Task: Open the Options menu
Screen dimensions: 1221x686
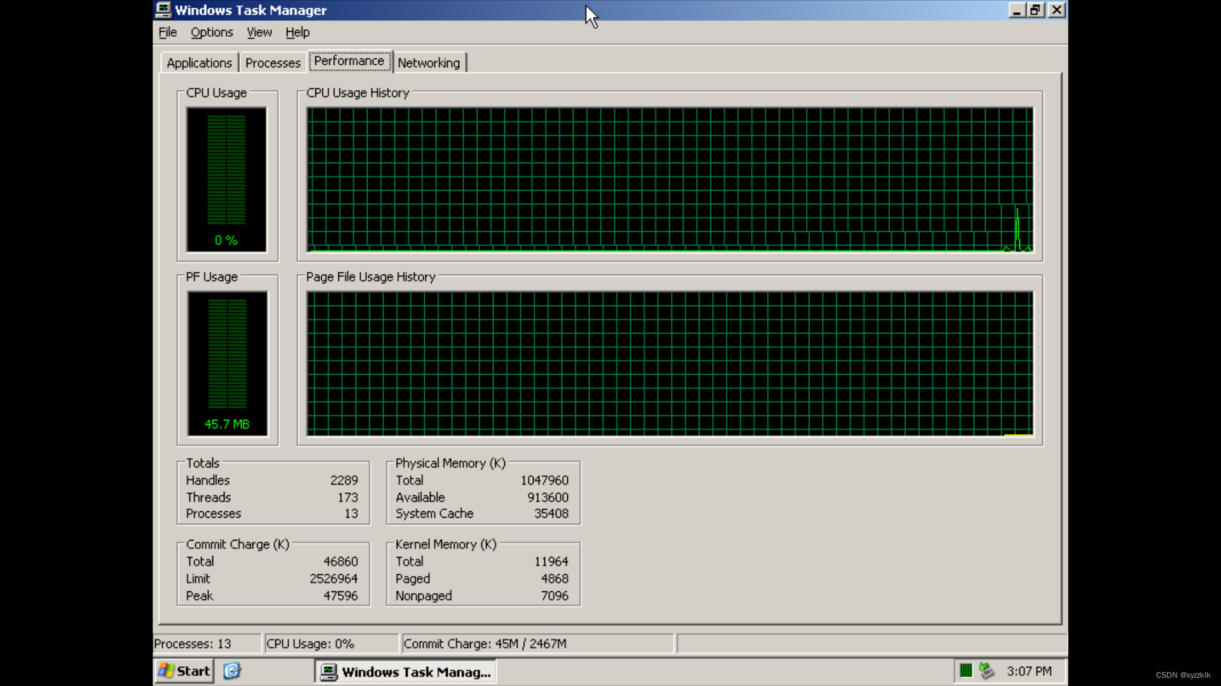Action: point(212,32)
